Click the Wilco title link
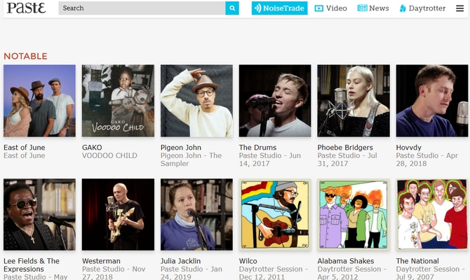The width and height of the screenshot is (470, 280). point(248,261)
